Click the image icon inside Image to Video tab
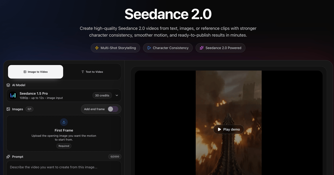Image resolution: width=334 pixels, height=175 pixels. pyautogui.click(x=25, y=71)
